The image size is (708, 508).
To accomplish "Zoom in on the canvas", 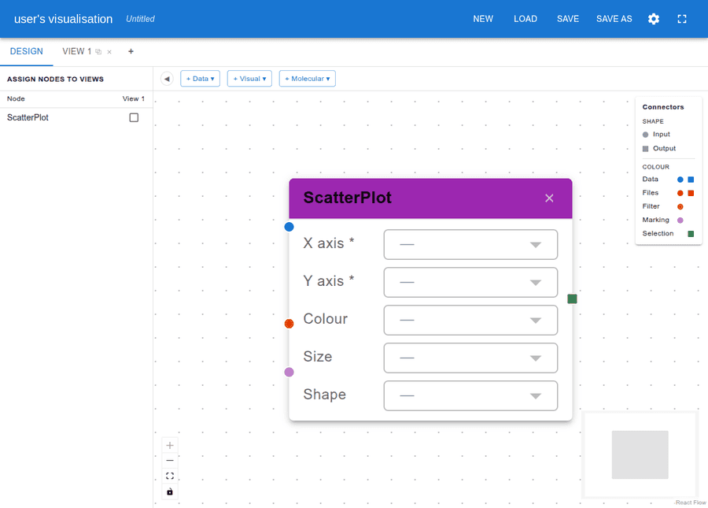I will [170, 445].
